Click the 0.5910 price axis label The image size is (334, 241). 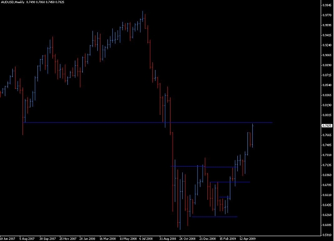327,235
